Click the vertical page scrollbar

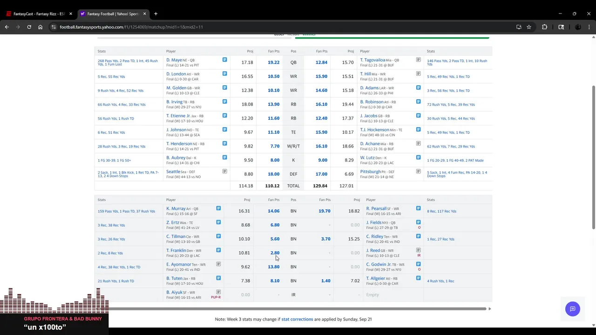pos(593,156)
